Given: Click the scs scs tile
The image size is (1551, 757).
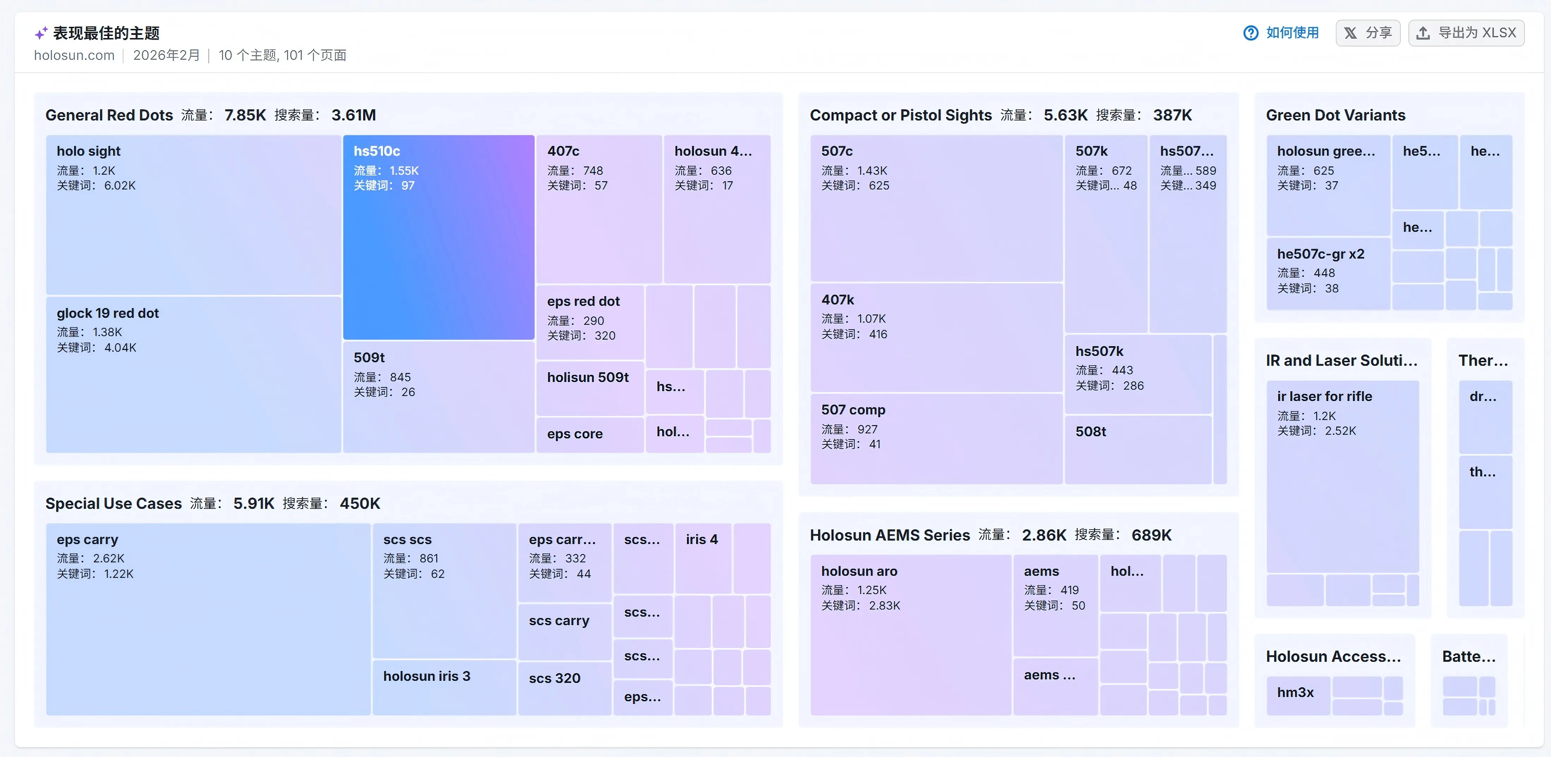Looking at the screenshot, I should click(x=444, y=591).
